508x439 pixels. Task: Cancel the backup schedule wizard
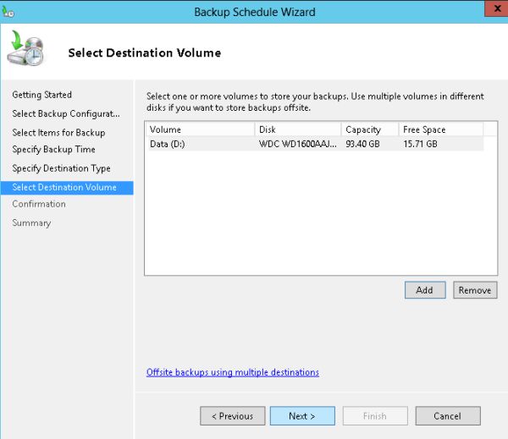click(x=448, y=416)
